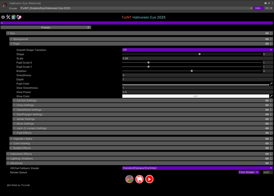
Task: Expand Lighting / Shadows section
Action: click(x=8, y=159)
